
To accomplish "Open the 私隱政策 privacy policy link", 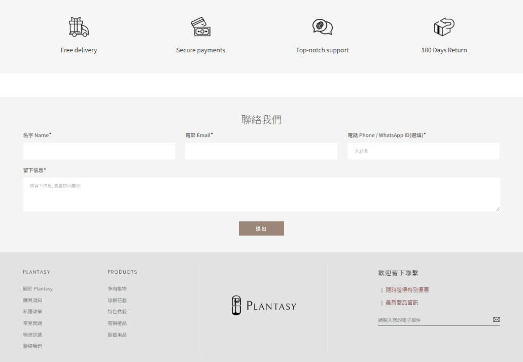I will 32,312.
